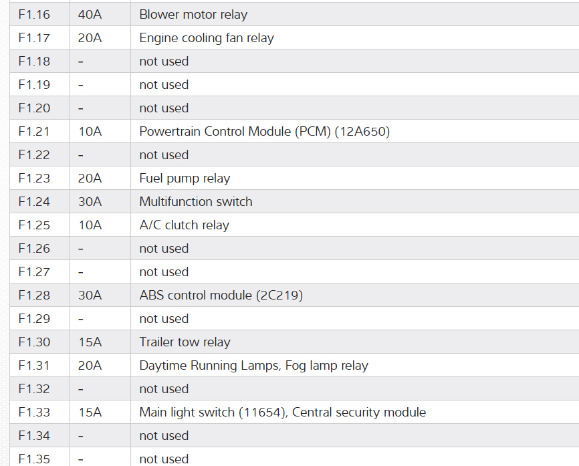Select the F1.17 fuse number cell
The height and width of the screenshot is (466, 579).
coord(34,38)
